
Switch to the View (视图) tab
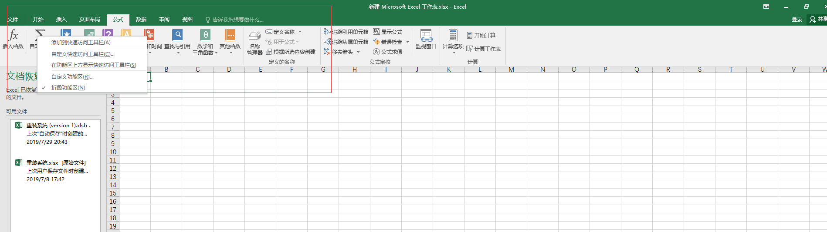187,19
